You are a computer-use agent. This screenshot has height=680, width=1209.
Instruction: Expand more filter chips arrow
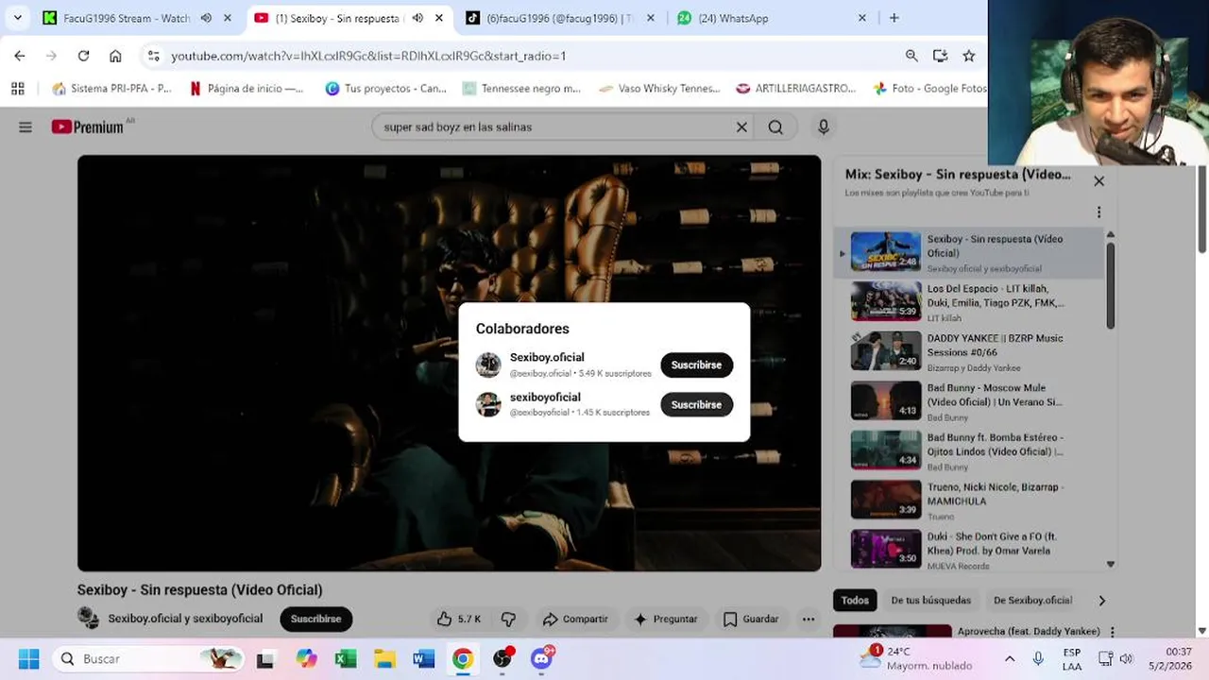pyautogui.click(x=1101, y=600)
